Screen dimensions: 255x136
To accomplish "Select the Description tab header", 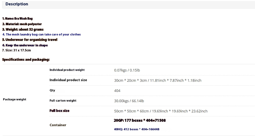I will point(17,4).
